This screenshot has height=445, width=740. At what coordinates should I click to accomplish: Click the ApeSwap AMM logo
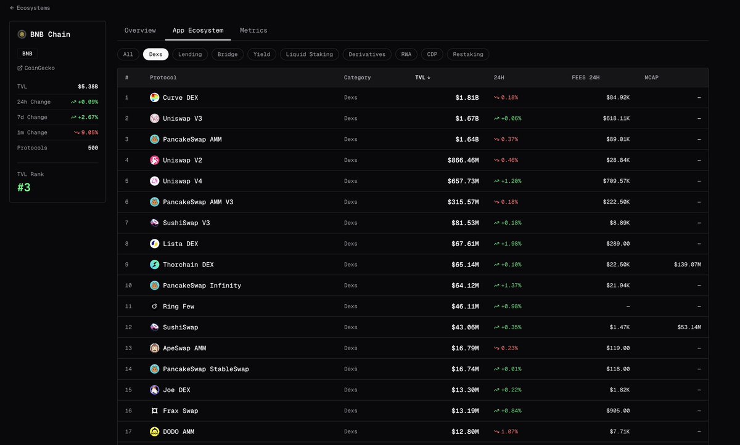tap(155, 348)
